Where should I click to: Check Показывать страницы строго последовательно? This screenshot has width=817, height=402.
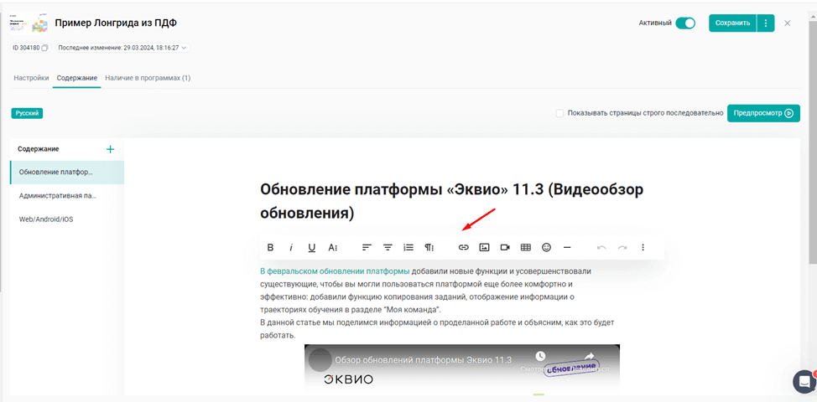[559, 113]
